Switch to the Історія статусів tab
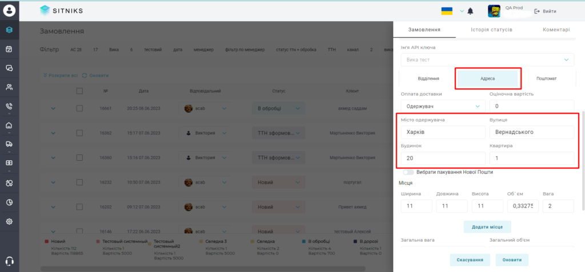585x272 pixels. [x=491, y=30]
